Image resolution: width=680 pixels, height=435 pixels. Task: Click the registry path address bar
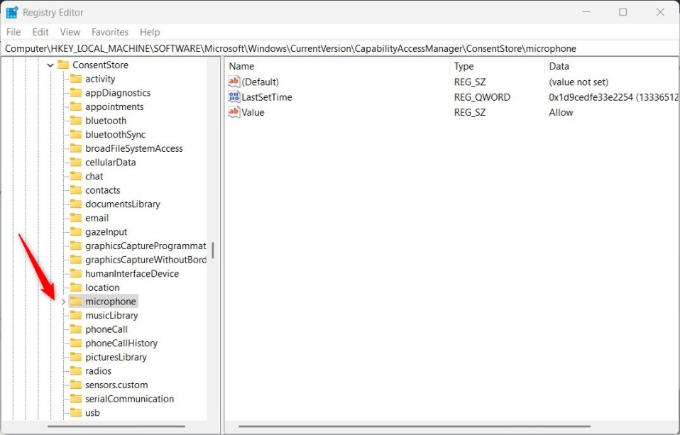[340, 48]
